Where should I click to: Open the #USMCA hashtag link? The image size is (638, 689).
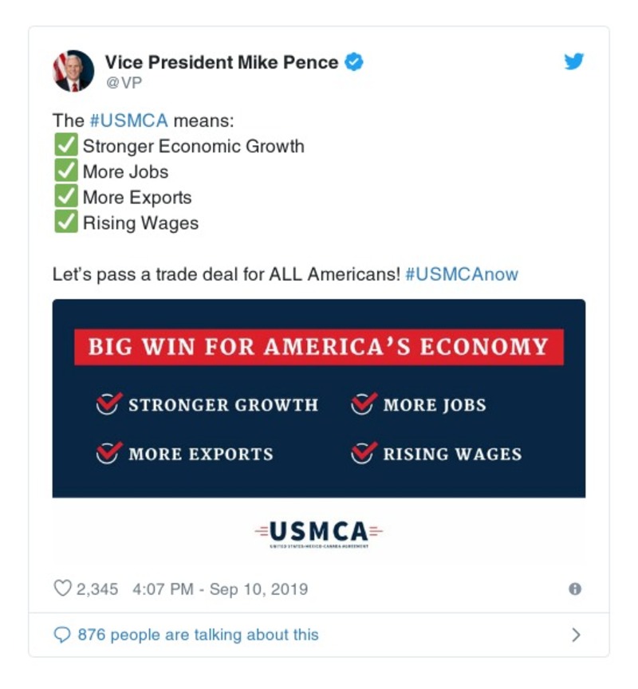[128, 120]
